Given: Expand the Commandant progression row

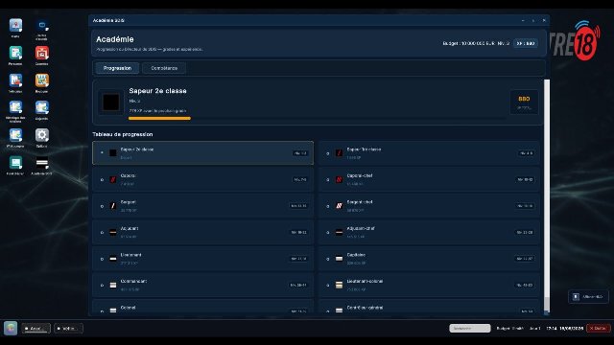Looking at the screenshot, I should (x=202, y=285).
